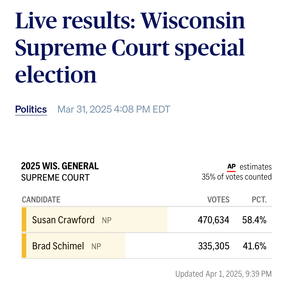This screenshot has height=300, width=293.
Task: Click the Mar 31, 2025 publish timestamp
Action: pyautogui.click(x=114, y=110)
